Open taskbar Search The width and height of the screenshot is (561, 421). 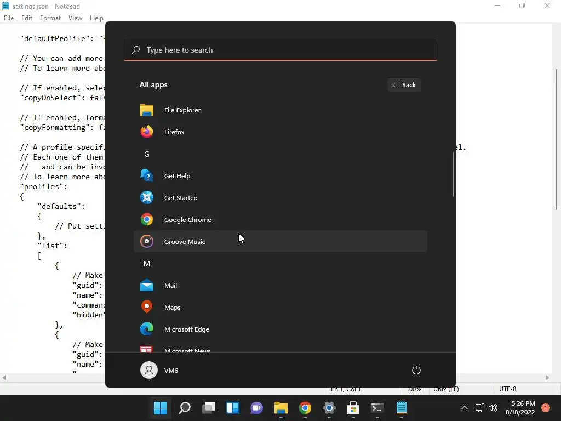[x=185, y=408]
